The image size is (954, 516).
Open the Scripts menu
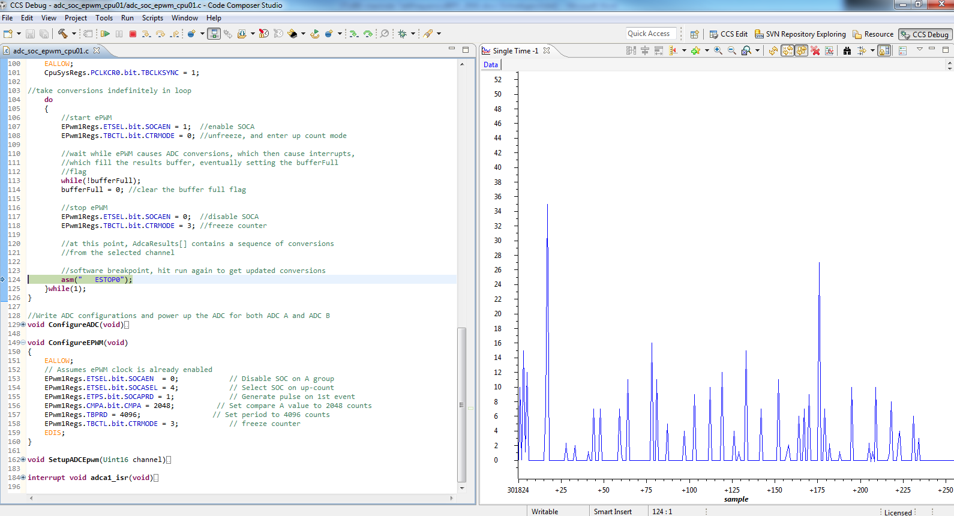point(152,18)
